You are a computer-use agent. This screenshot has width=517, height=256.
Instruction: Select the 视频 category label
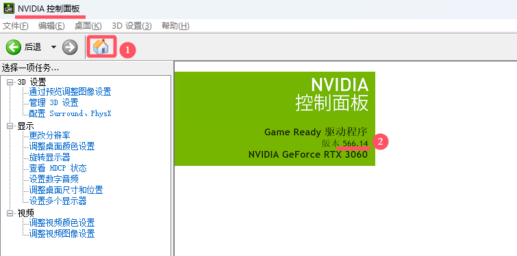[25, 213]
